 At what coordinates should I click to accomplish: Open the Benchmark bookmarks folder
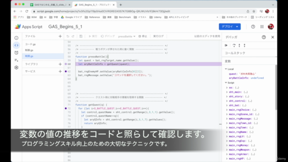point(123,17)
